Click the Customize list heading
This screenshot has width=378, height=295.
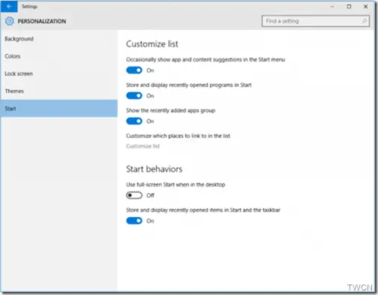pyautogui.click(x=152, y=44)
